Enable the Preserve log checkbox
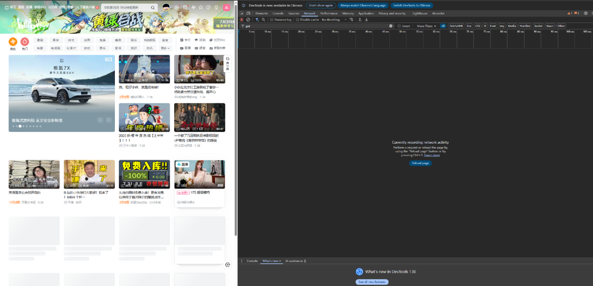The width and height of the screenshot is (593, 286). pos(272,20)
